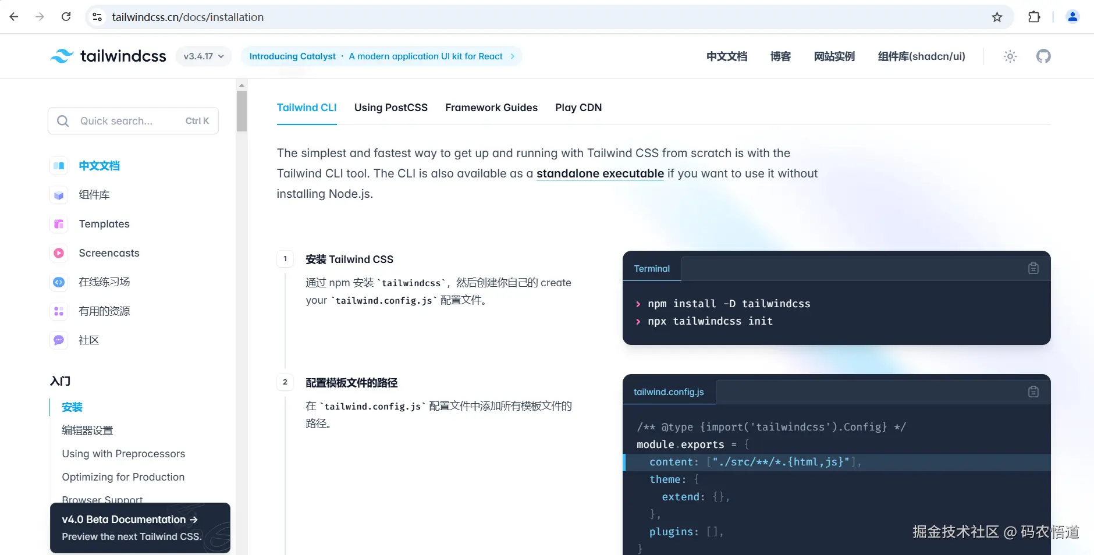Open Using with Preprocessors sidebar item

123,454
